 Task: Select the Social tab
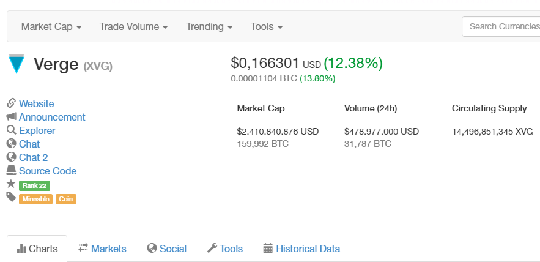(167, 249)
